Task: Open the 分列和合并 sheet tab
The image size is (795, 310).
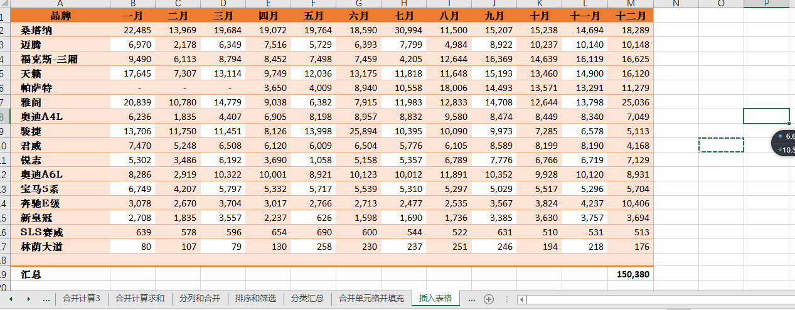Action: (200, 299)
